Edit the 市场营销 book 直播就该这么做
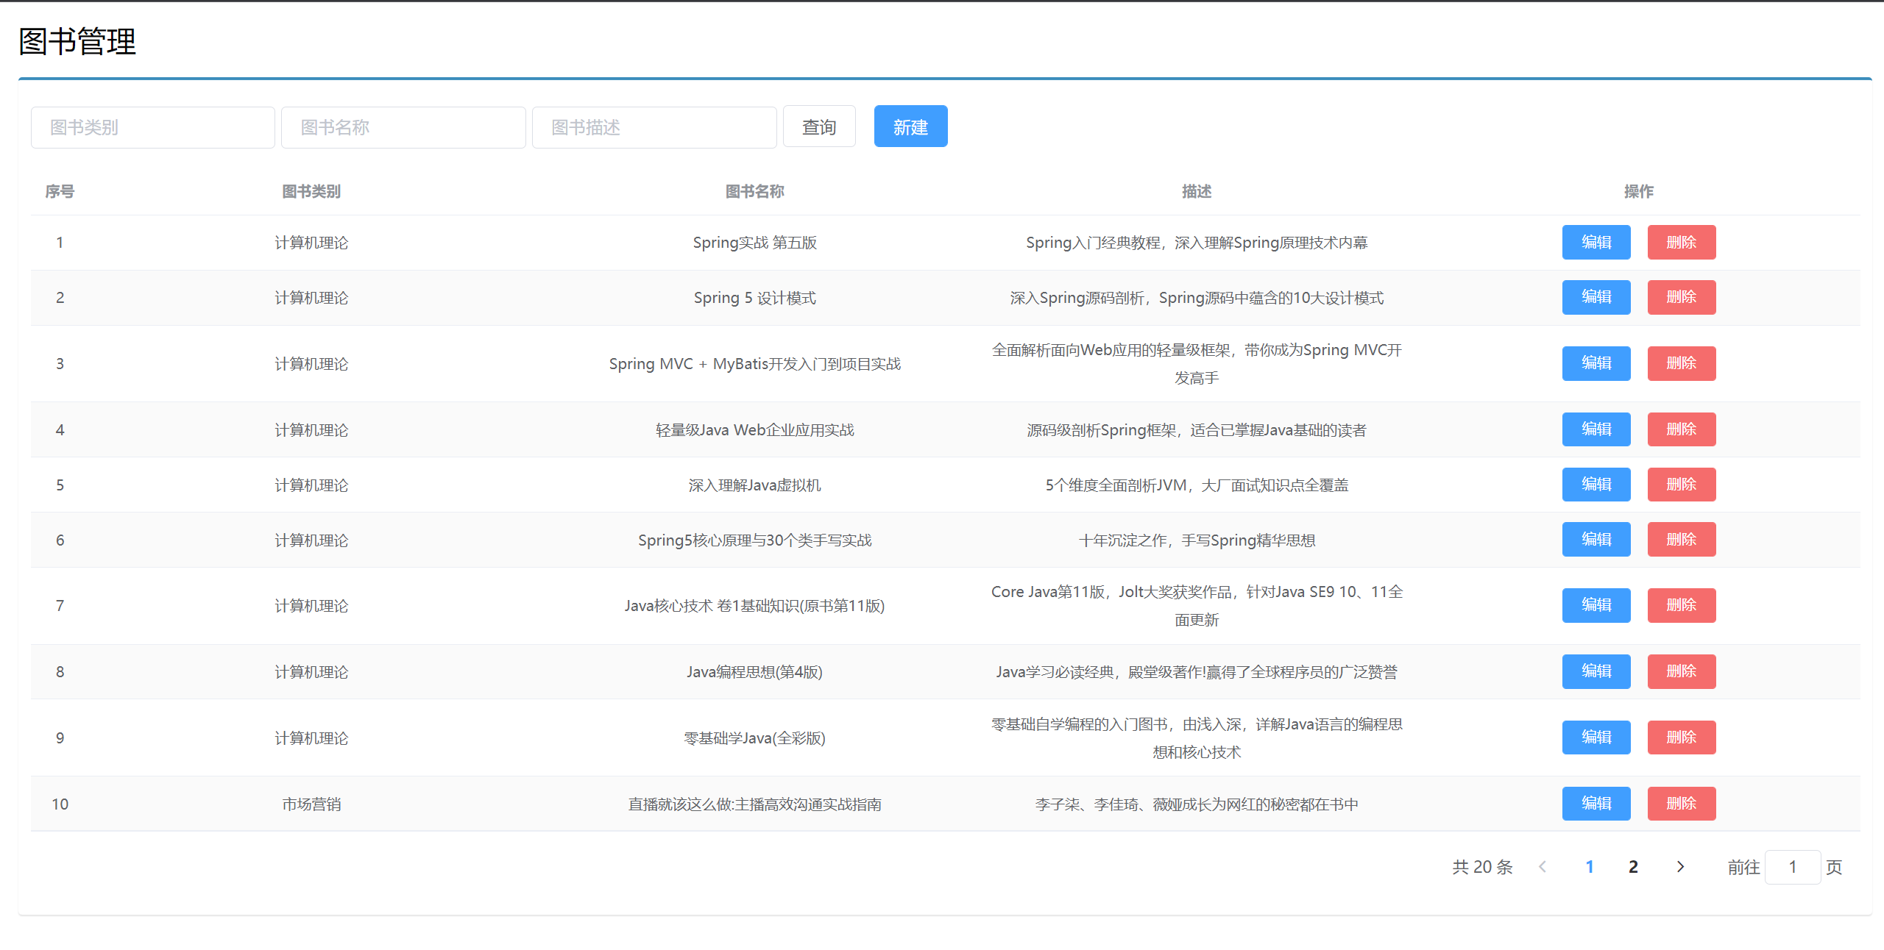This screenshot has width=1884, height=950. pyautogui.click(x=1596, y=803)
